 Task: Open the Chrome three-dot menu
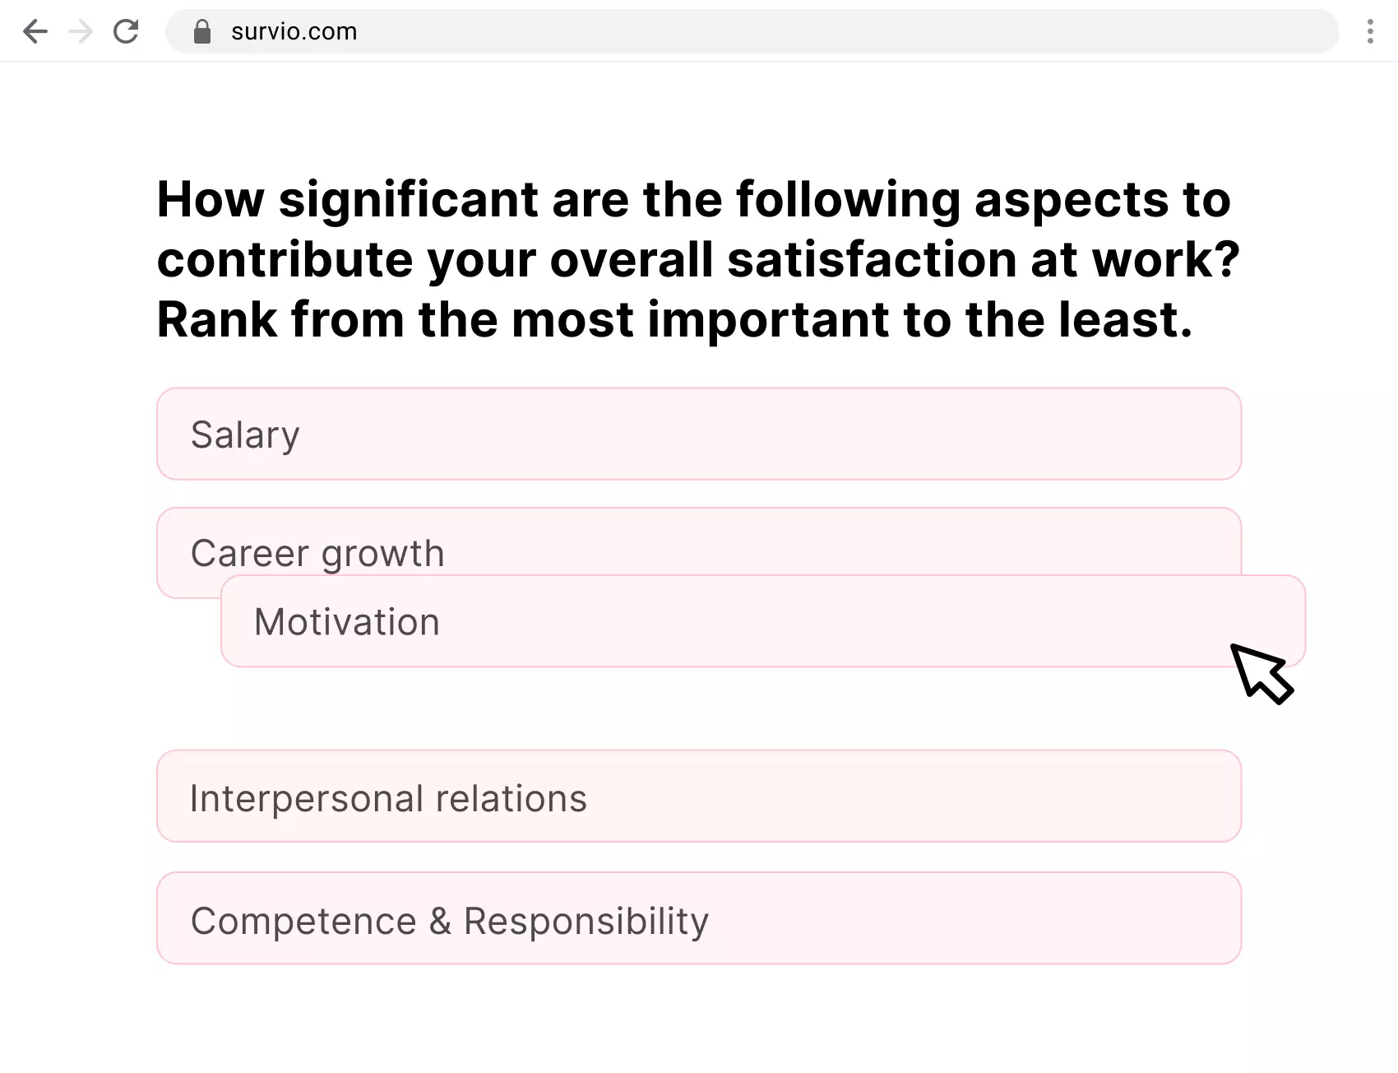[1370, 31]
